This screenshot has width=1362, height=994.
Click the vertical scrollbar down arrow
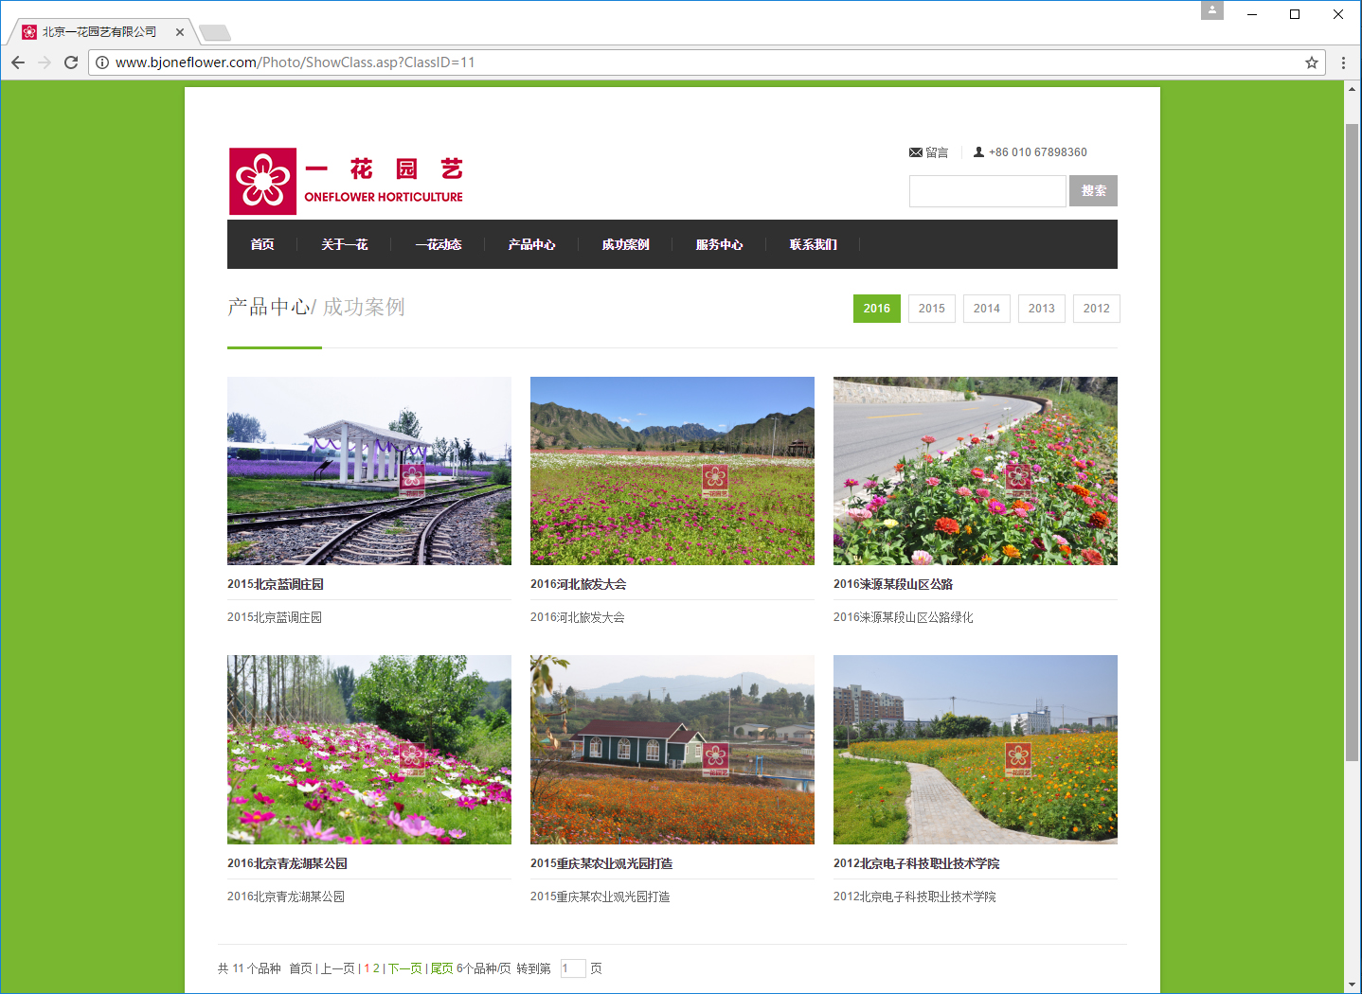(x=1352, y=985)
